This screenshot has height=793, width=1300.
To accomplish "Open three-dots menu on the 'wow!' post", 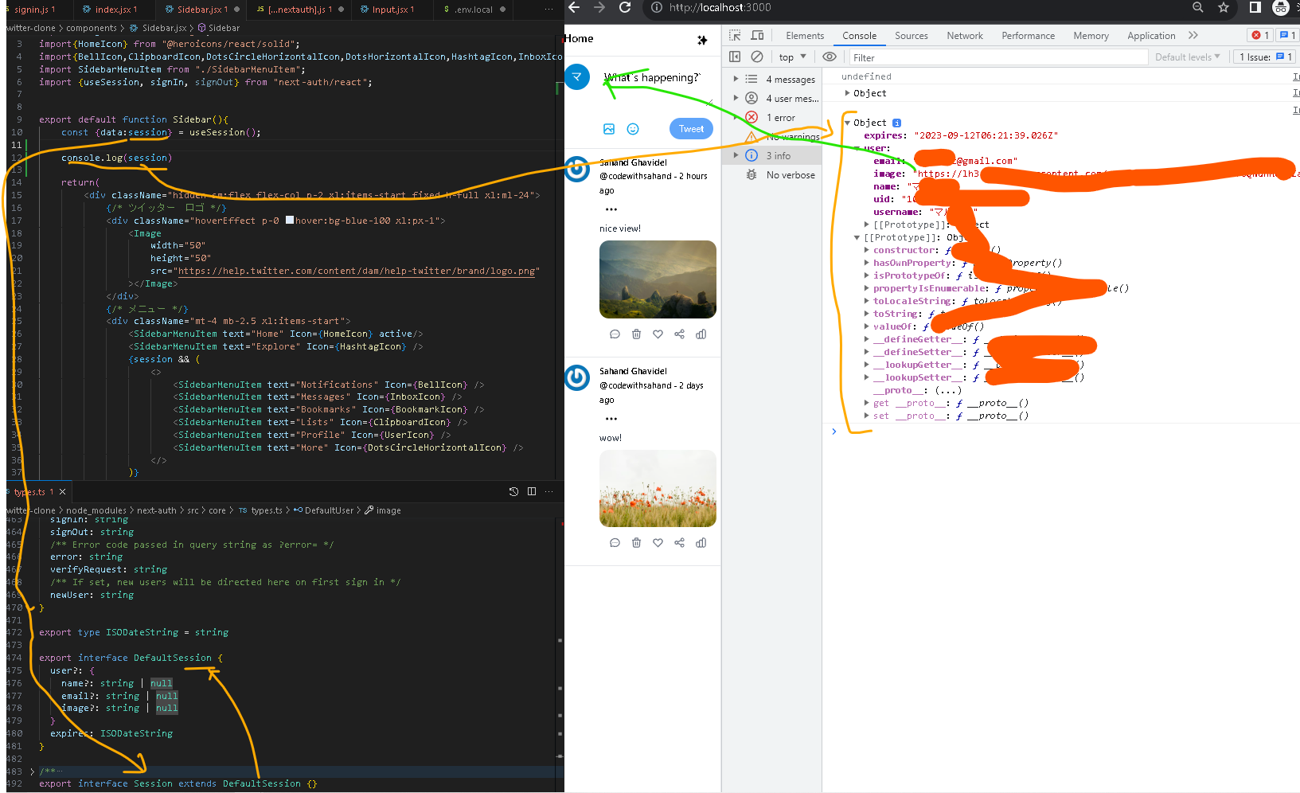I will pyautogui.click(x=611, y=419).
